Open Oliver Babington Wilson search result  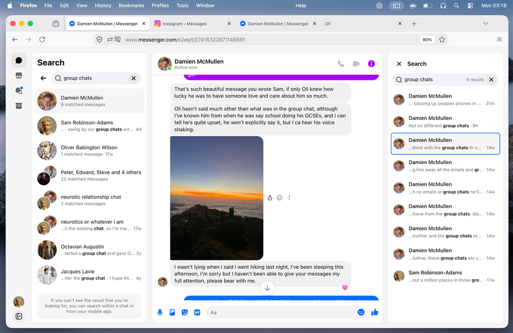(x=89, y=151)
